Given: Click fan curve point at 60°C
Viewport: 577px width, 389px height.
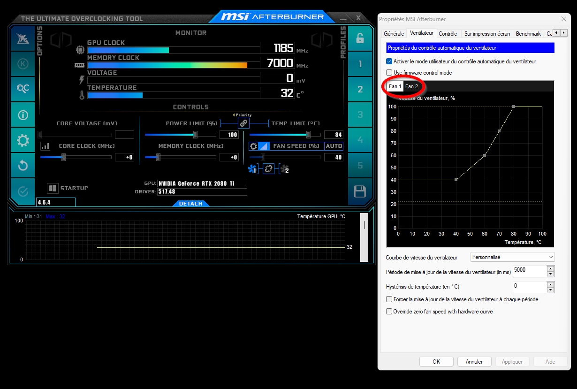Looking at the screenshot, I should click(x=485, y=155).
